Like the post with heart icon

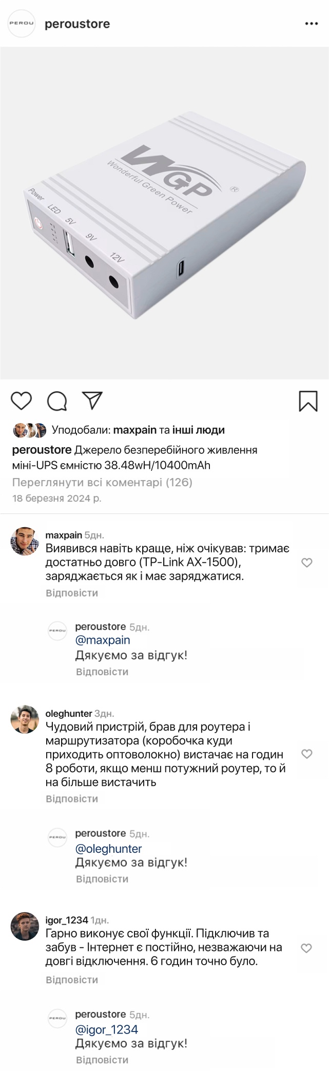point(22,401)
